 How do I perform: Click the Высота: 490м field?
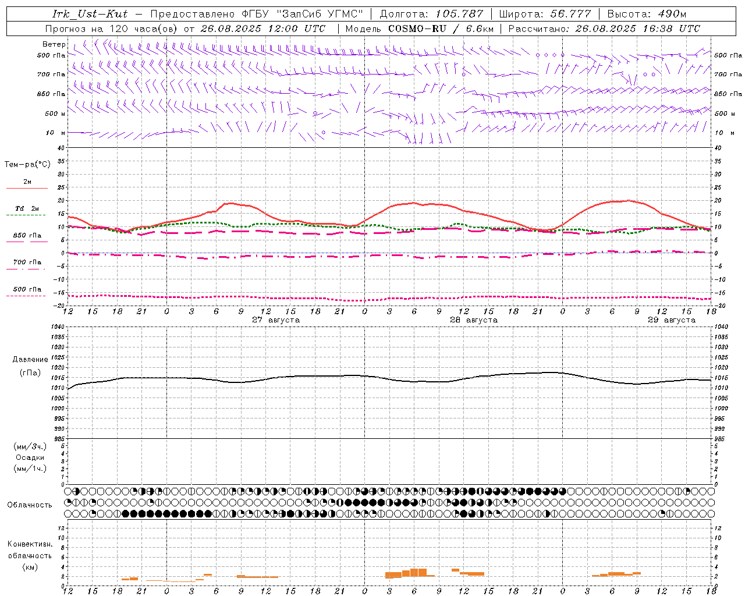click(x=647, y=14)
